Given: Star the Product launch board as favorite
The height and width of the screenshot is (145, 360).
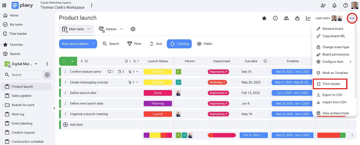Looking at the screenshot, I should click(264, 18).
